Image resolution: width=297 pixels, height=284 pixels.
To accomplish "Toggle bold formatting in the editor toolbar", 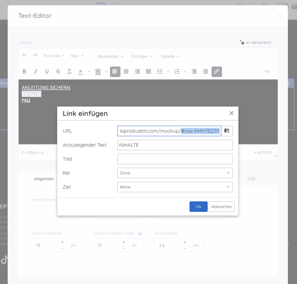I will 25,71.
